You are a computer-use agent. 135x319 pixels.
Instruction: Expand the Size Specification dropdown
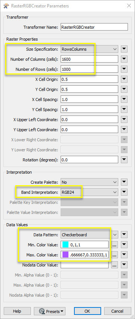coord(90,49)
